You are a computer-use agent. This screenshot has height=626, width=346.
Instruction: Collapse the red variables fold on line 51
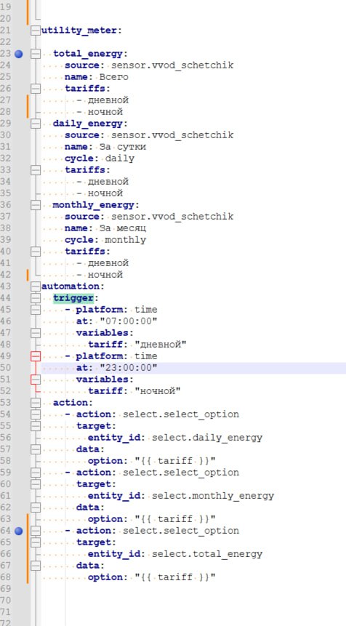[x=36, y=380]
